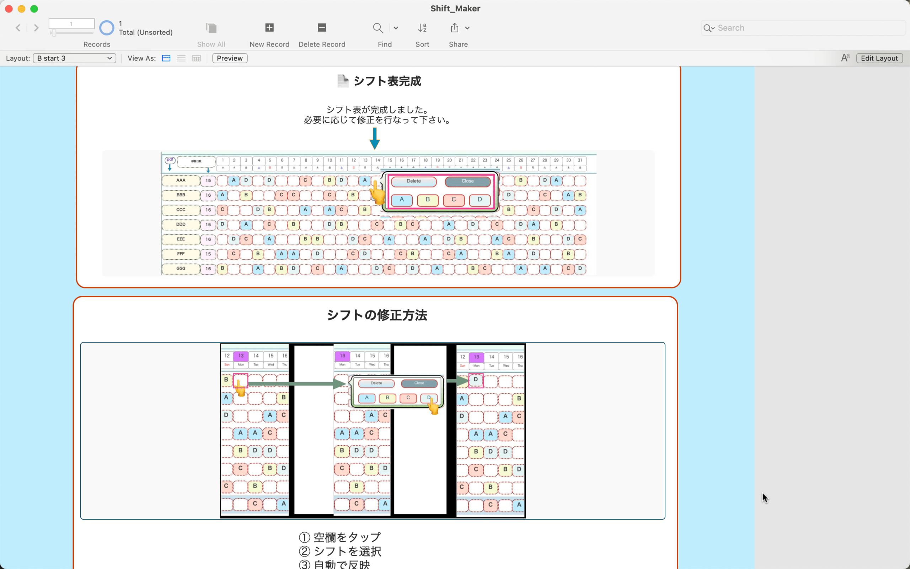This screenshot has height=569, width=910.
Task: Click the Search field
Action: pyautogui.click(x=803, y=28)
